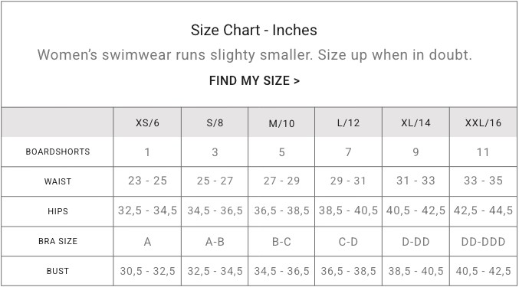Click the swimwear sizing note text
This screenshot has height=287, width=519.
click(255, 55)
